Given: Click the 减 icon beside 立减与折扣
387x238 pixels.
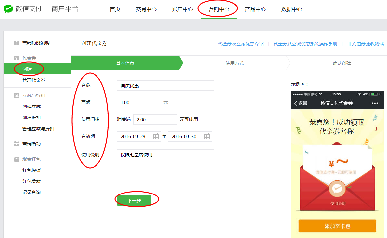Looking at the screenshot, I should (x=17, y=95).
